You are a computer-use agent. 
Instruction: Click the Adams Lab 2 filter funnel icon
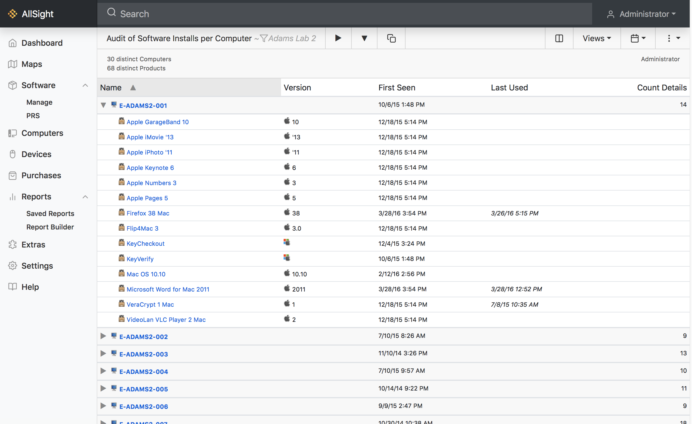coord(263,38)
